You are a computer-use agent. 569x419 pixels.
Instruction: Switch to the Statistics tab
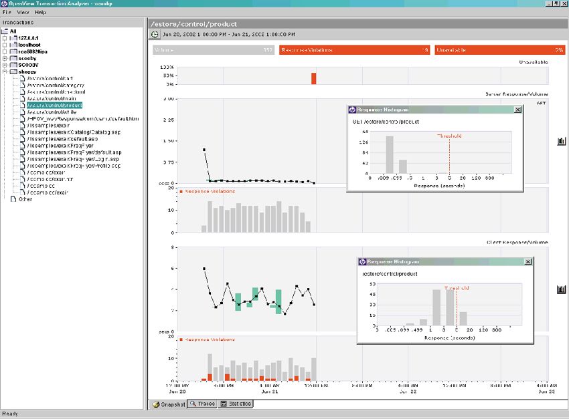pos(236,404)
